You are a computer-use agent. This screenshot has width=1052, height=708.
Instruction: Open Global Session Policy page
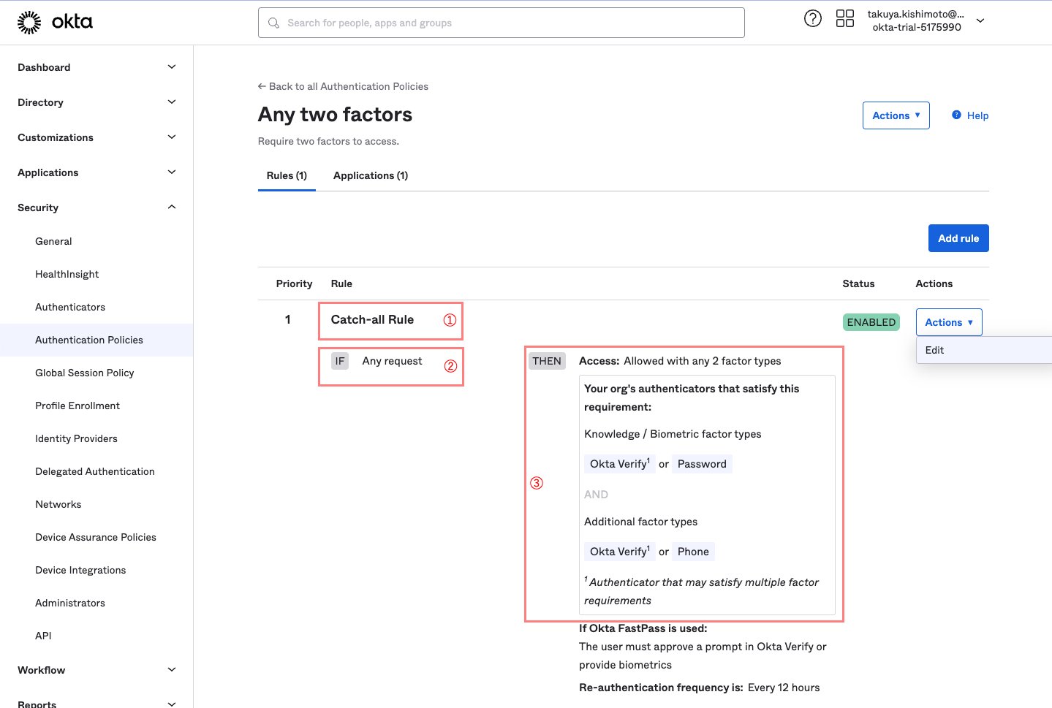click(85, 373)
